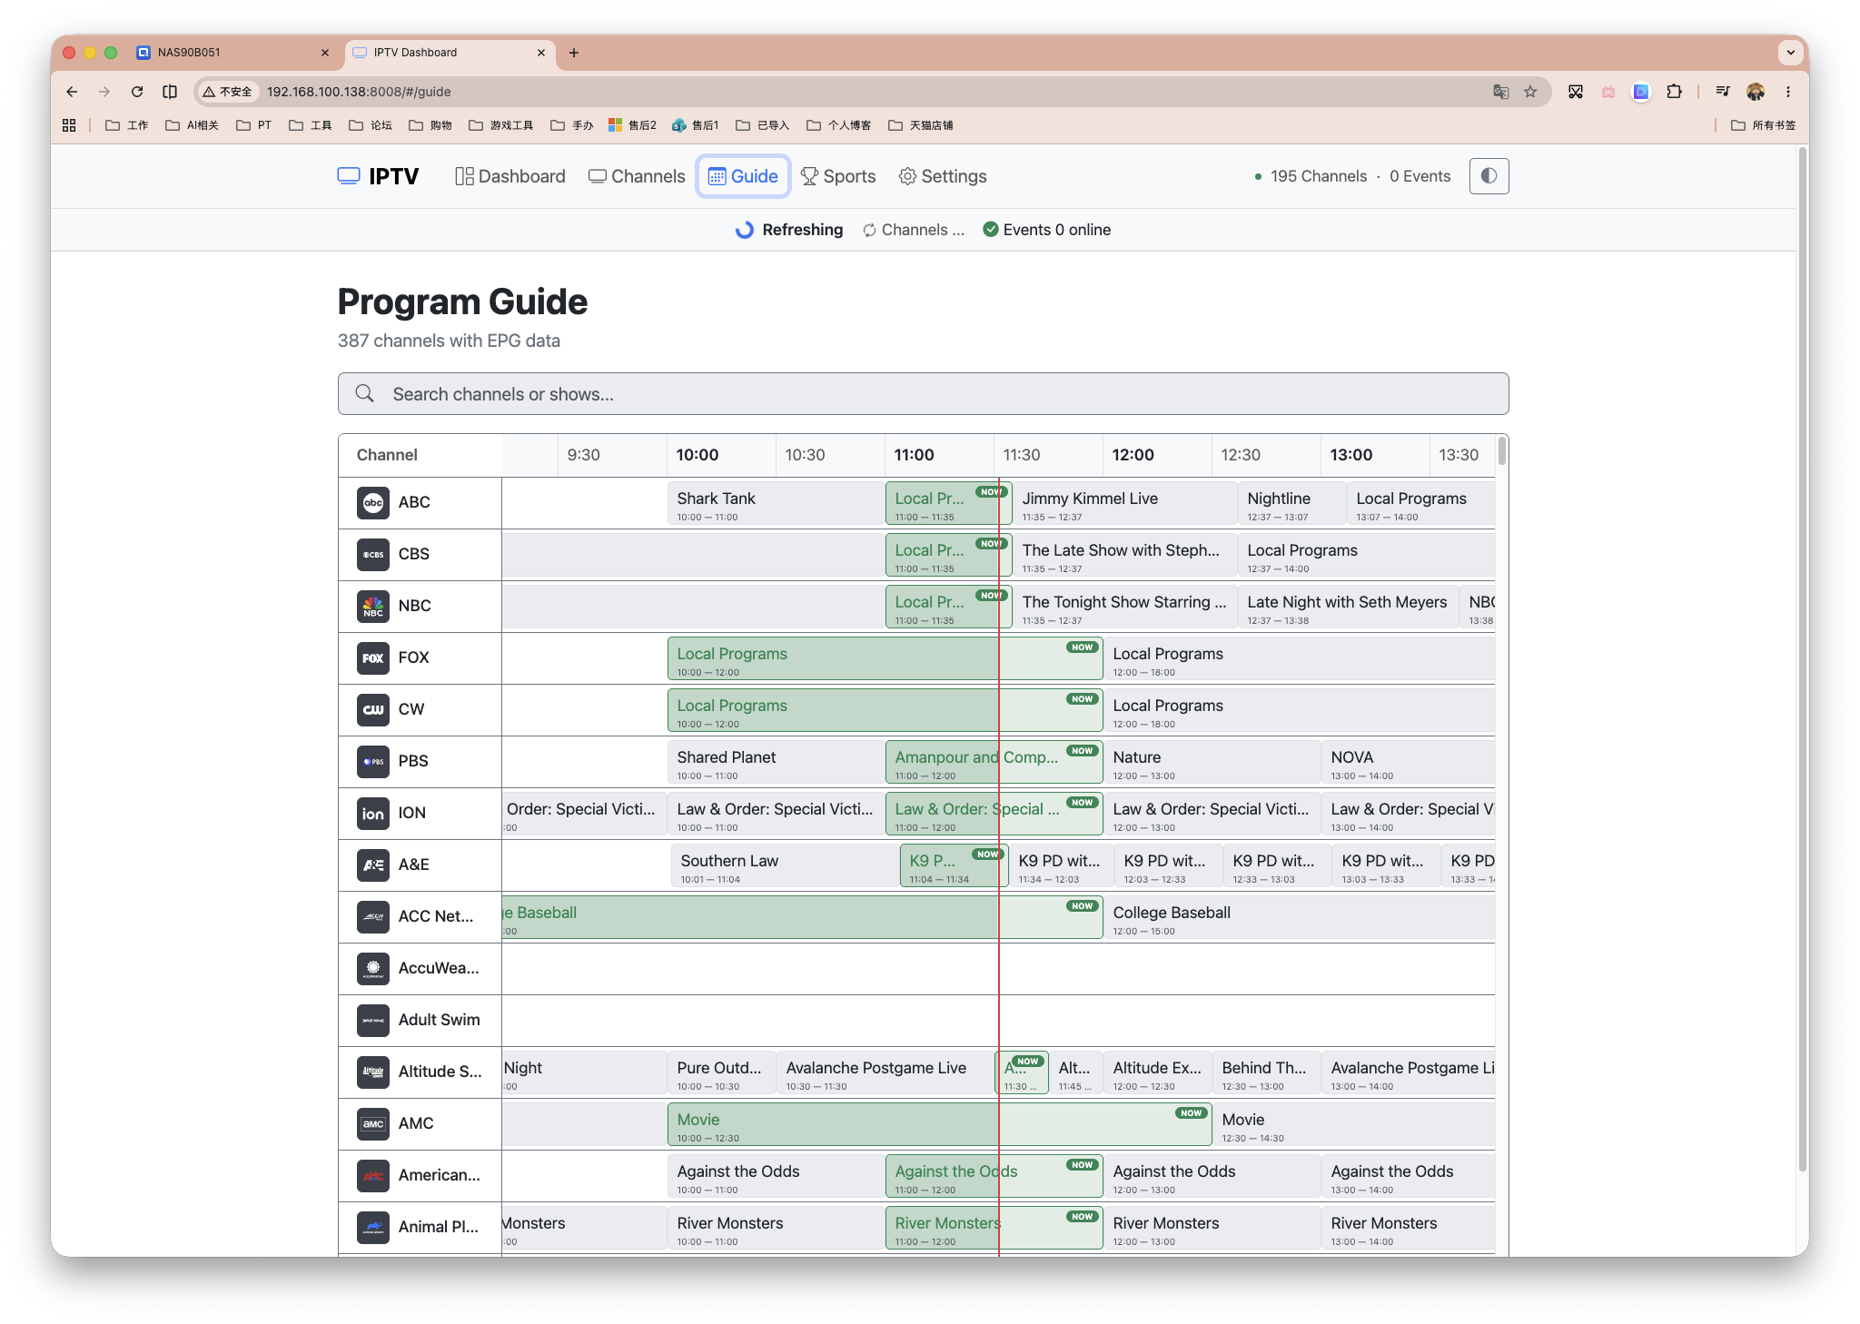This screenshot has width=1860, height=1324.
Task: Click the CW channel logo icon
Action: point(373,710)
